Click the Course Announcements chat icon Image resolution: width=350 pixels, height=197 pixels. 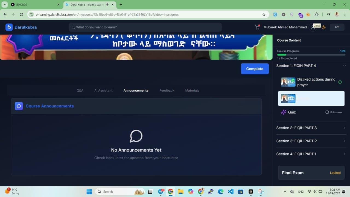point(19,106)
